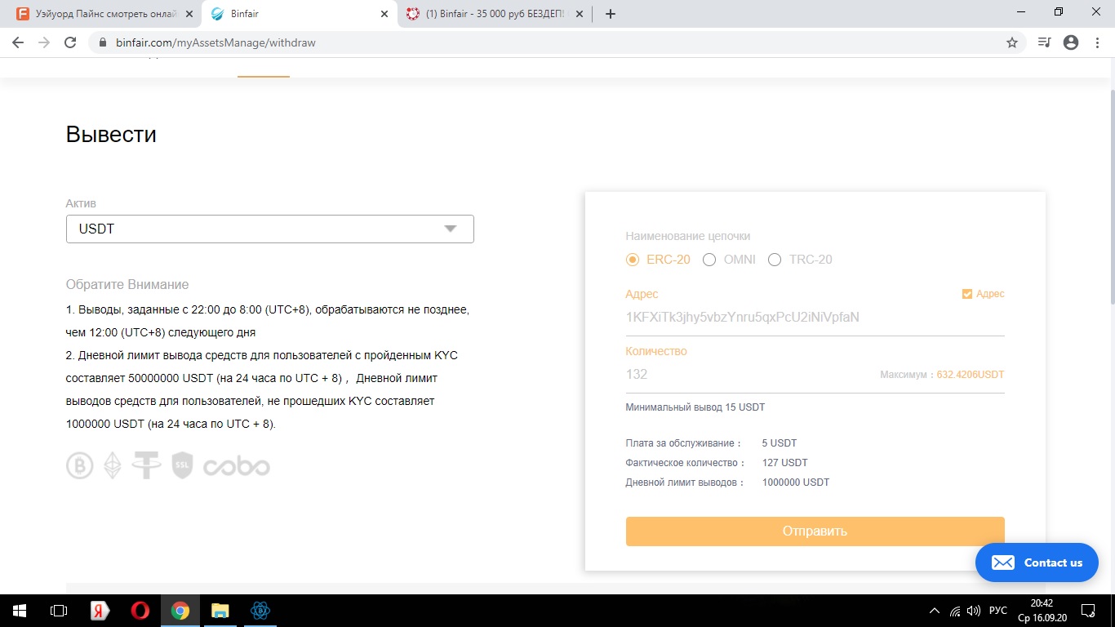Open the Contact us chat

point(1037,563)
